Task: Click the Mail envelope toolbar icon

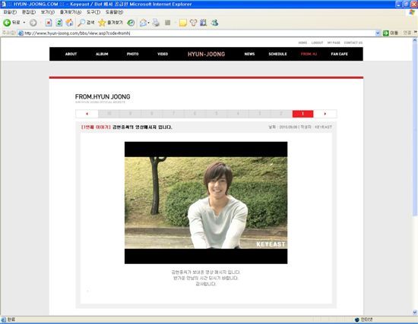Action: (x=143, y=23)
